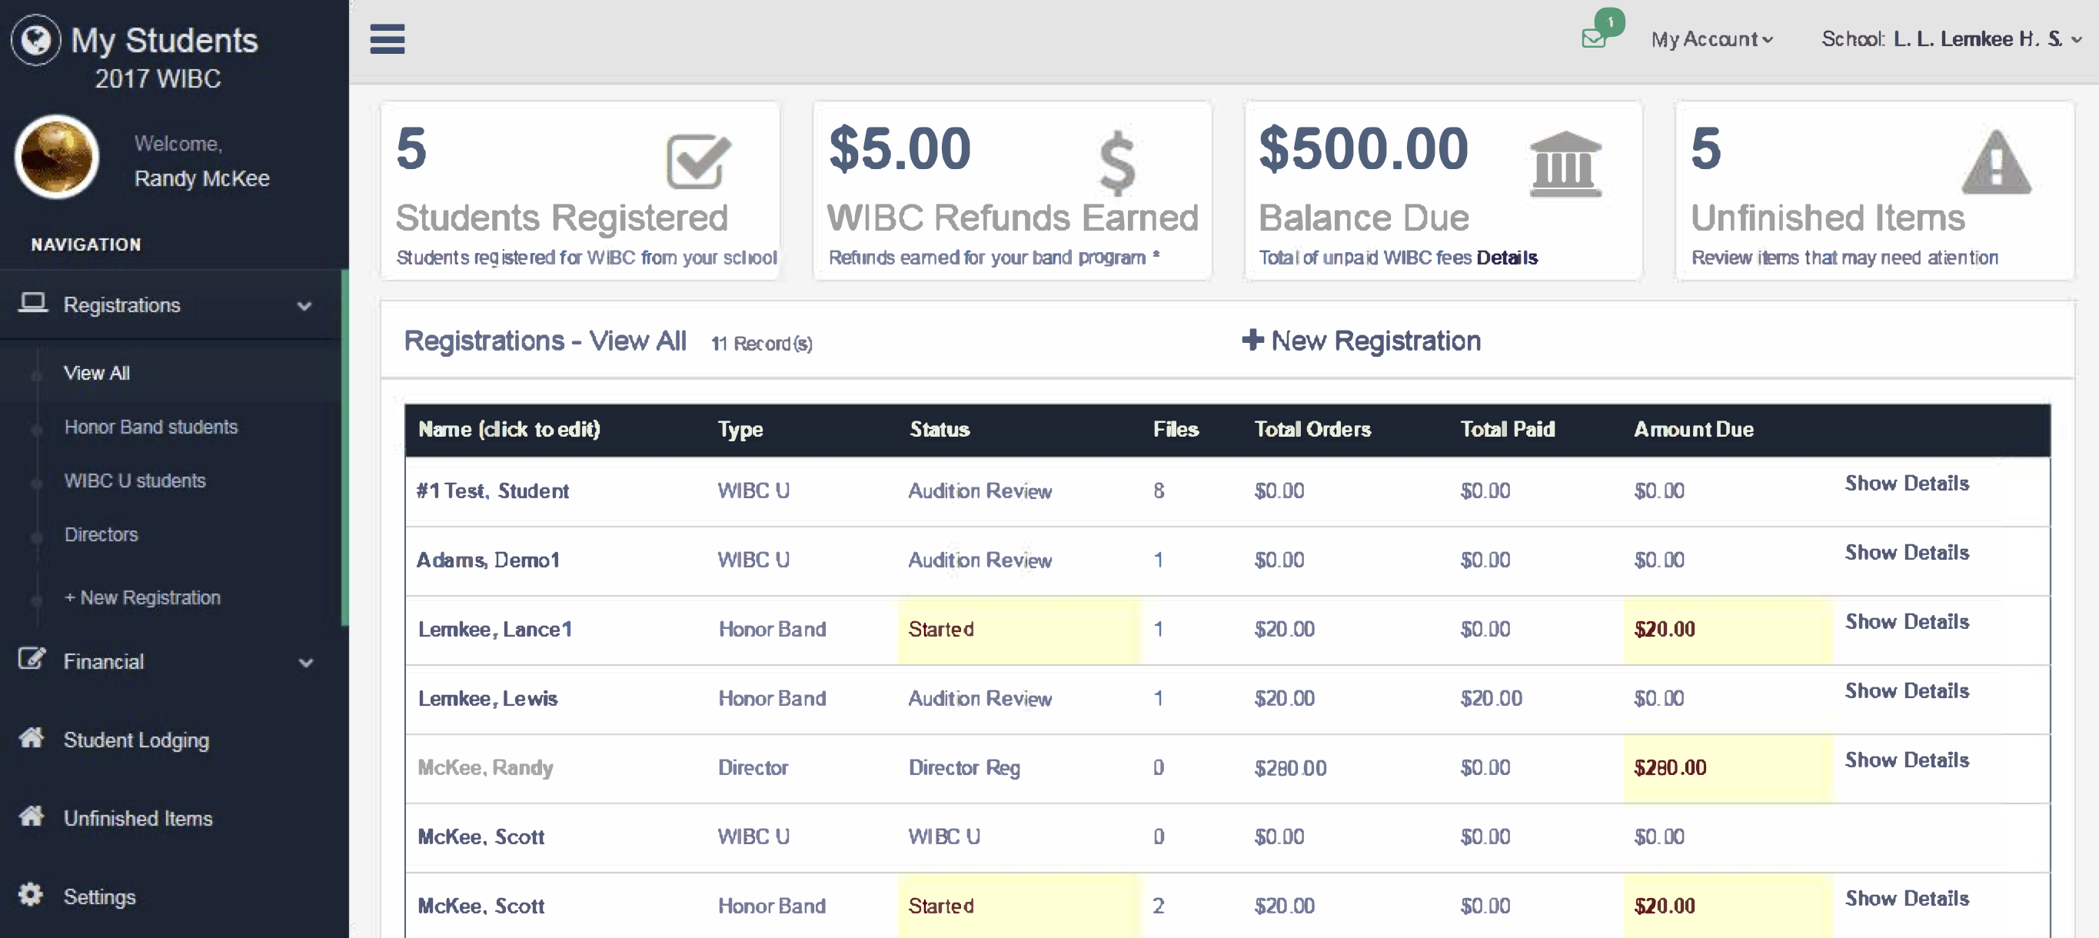Click the dollar sign refunds icon
The image size is (2099, 938).
(1117, 163)
